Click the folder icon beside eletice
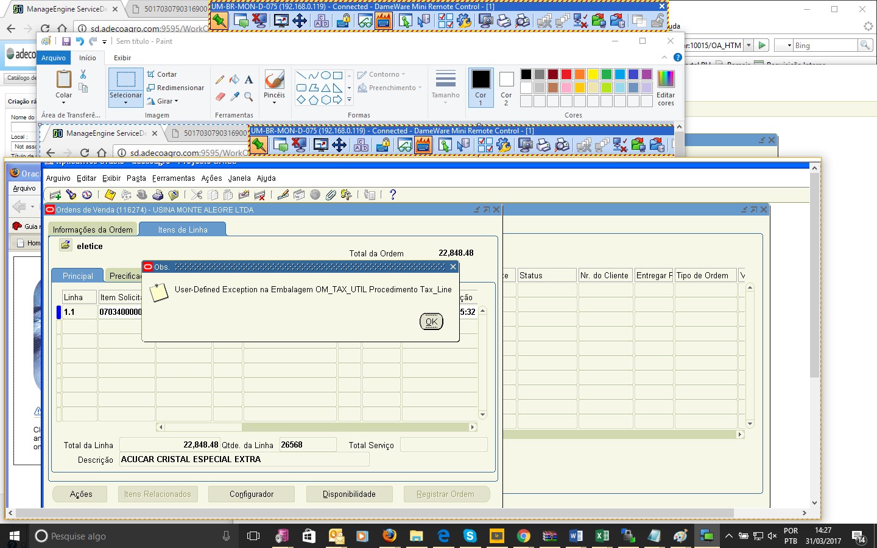This screenshot has width=877, height=548. 65,245
